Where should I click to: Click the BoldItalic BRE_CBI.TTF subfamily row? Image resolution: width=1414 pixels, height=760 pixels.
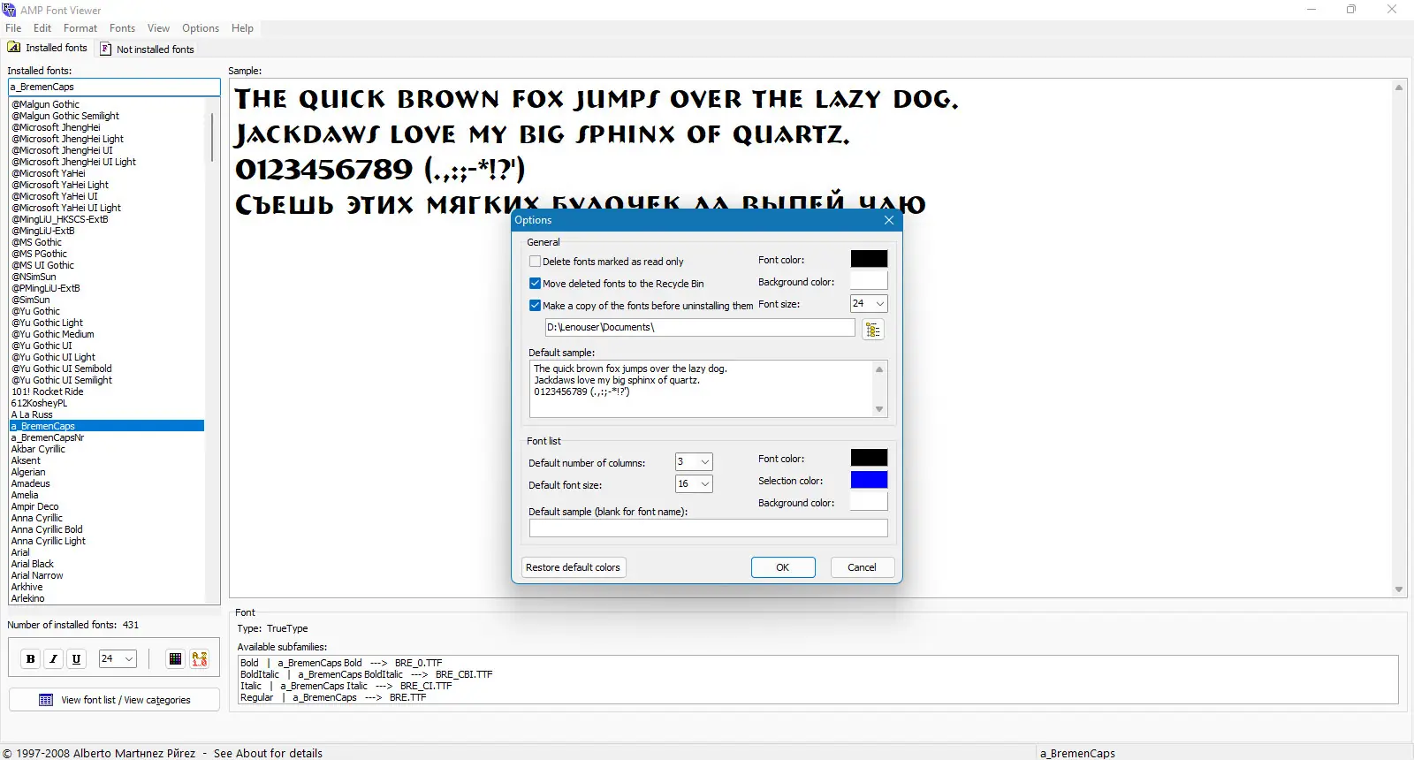pyautogui.click(x=367, y=674)
